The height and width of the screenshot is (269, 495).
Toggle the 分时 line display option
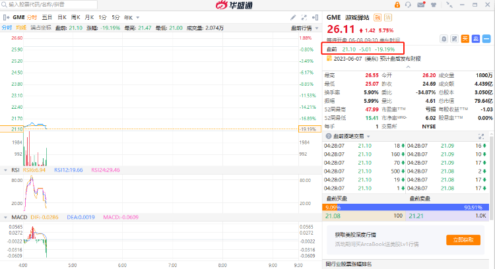tap(7, 28)
